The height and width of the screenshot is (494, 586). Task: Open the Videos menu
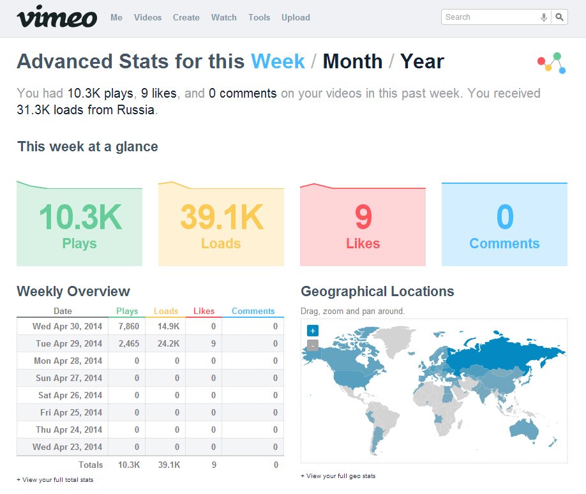coord(147,18)
